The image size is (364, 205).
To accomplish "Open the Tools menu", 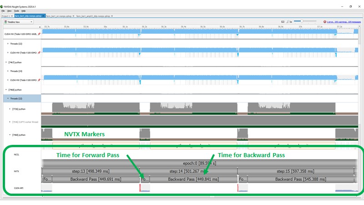I will point(16,11).
